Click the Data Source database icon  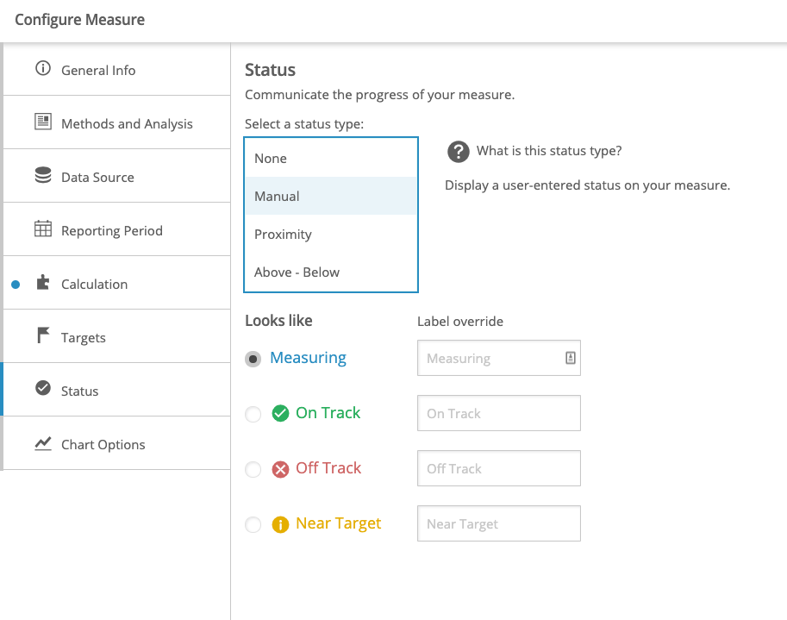click(43, 175)
